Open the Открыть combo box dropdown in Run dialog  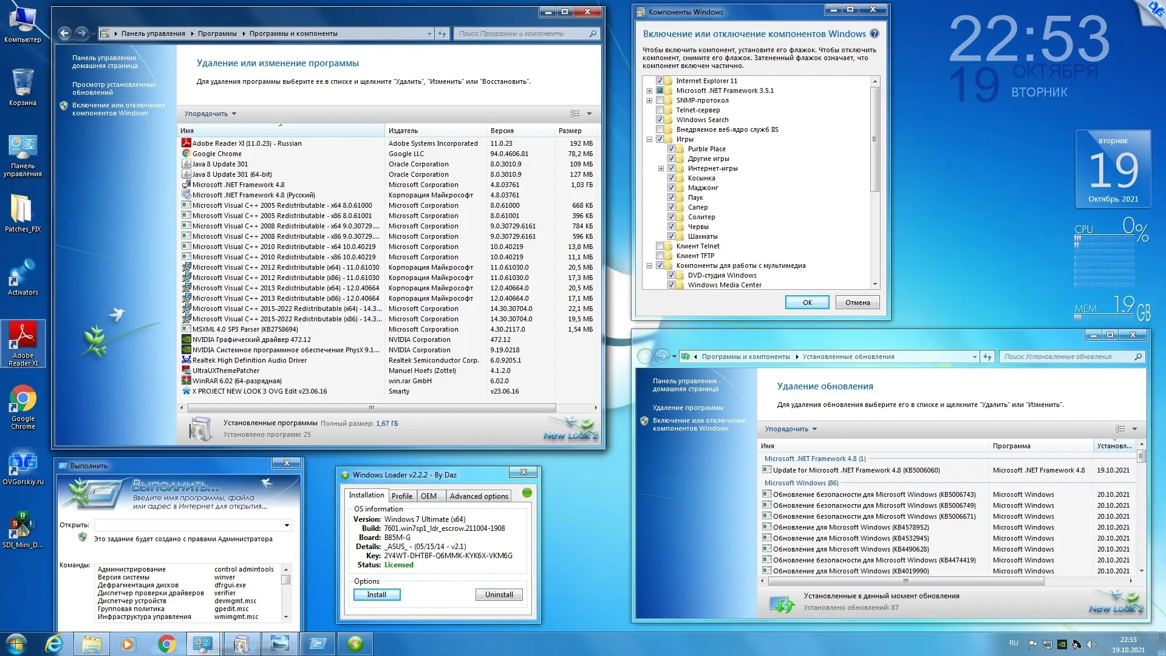tap(286, 525)
